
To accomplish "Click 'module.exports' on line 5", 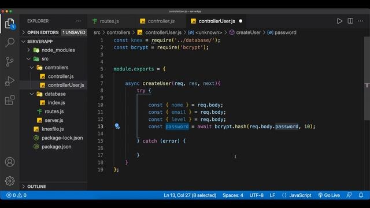I will [x=134, y=69].
